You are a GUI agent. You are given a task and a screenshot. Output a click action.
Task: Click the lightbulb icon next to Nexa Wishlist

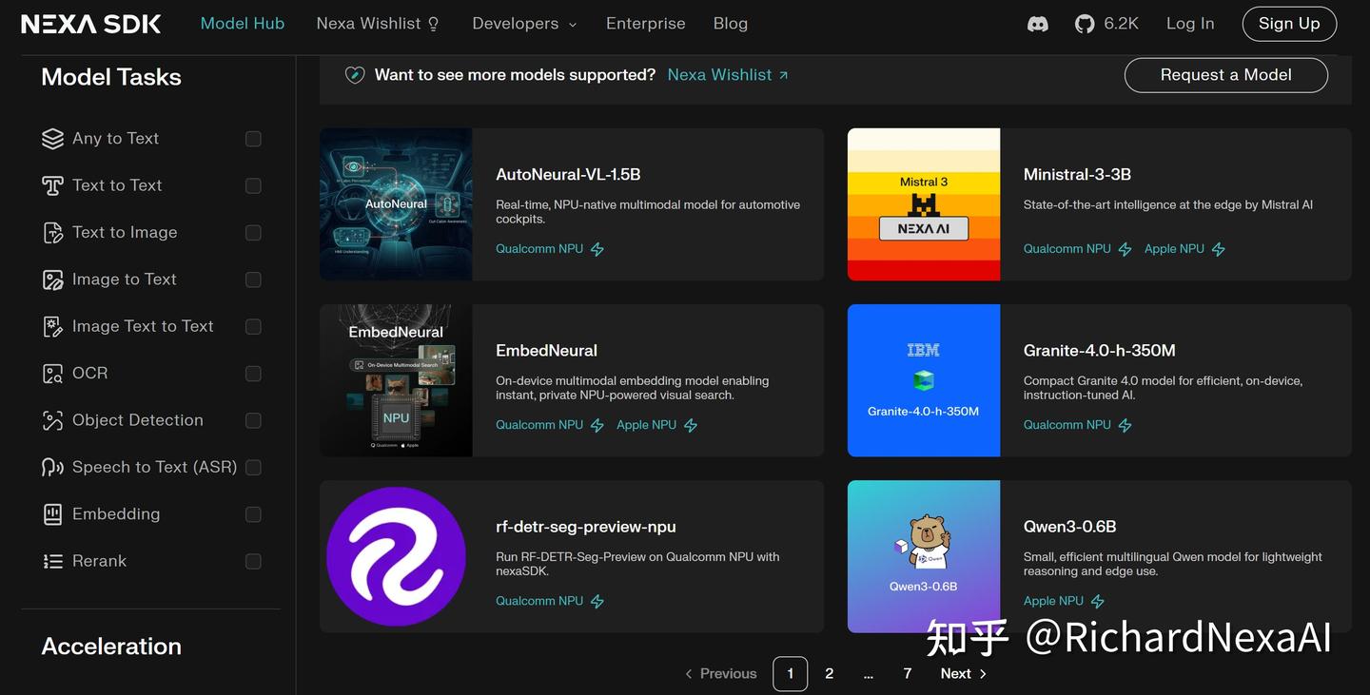(x=437, y=22)
